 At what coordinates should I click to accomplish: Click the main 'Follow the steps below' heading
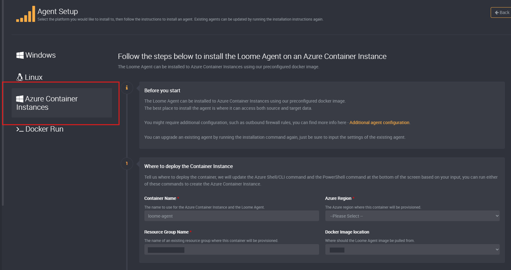click(x=252, y=56)
